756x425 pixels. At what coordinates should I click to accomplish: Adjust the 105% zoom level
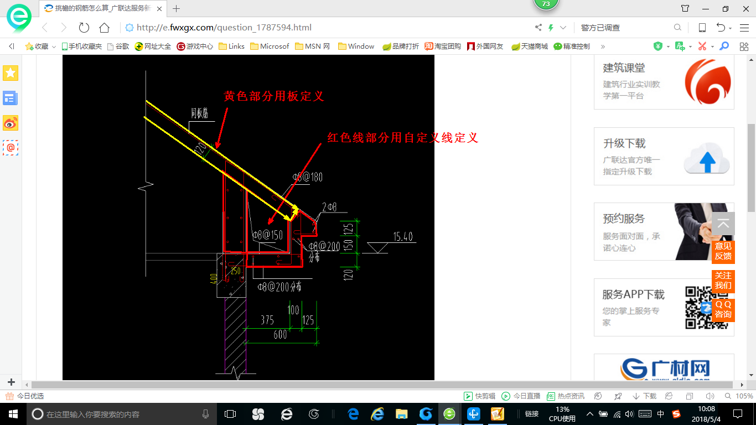pyautogui.click(x=739, y=396)
